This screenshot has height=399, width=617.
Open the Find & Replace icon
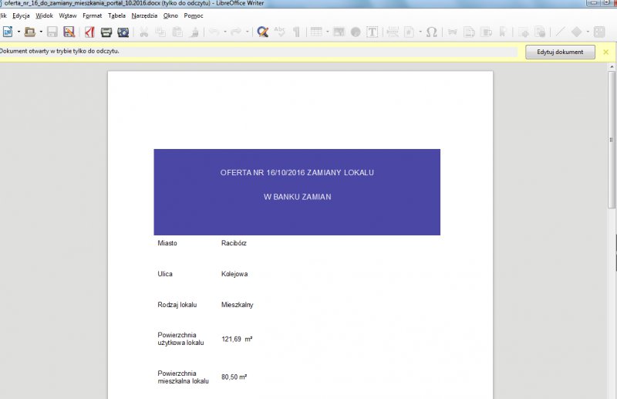click(x=262, y=32)
